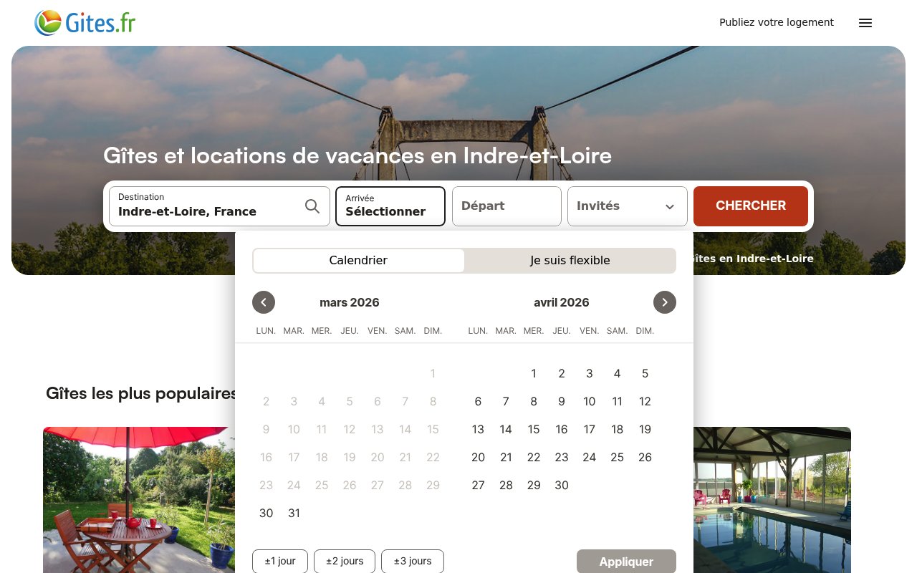Screen dimensions: 917x573
Task: Pick April 15 in the calendar
Action: 534,429
